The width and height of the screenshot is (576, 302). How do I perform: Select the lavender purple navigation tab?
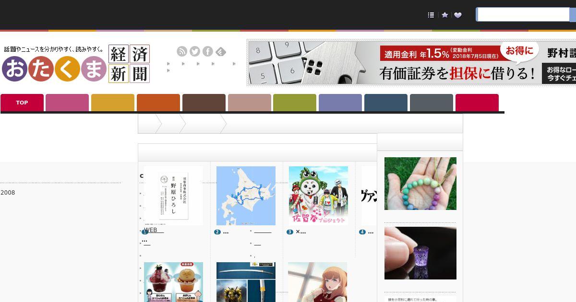pos(340,103)
